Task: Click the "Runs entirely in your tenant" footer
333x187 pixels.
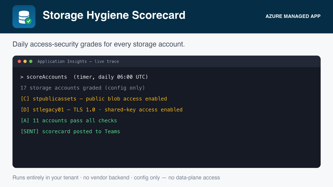Action: (x=116, y=178)
